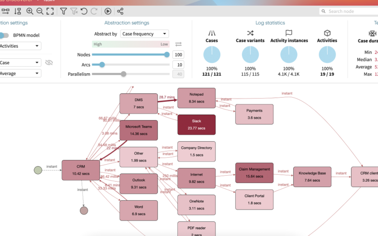Open the Case dropdown
The image size is (378, 236).
click(x=20, y=62)
